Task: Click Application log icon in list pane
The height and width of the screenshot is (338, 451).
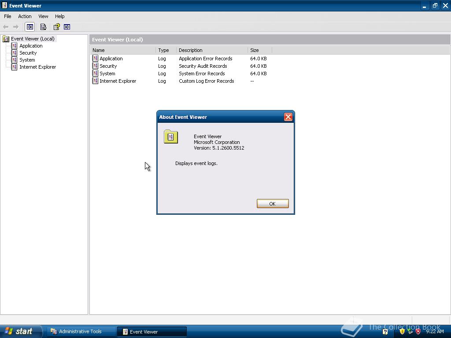Action: pyautogui.click(x=95, y=59)
